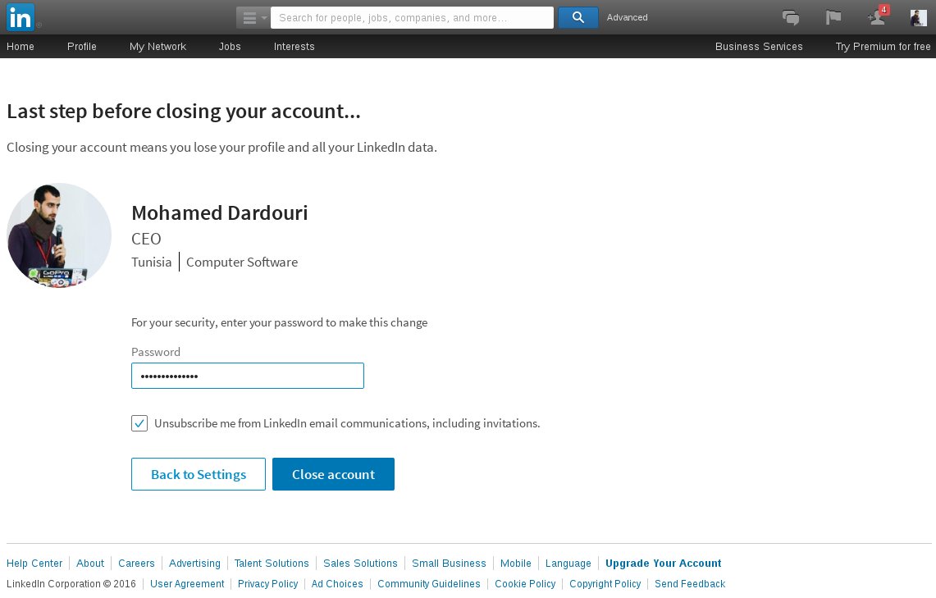Click the Close account button

pyautogui.click(x=333, y=474)
